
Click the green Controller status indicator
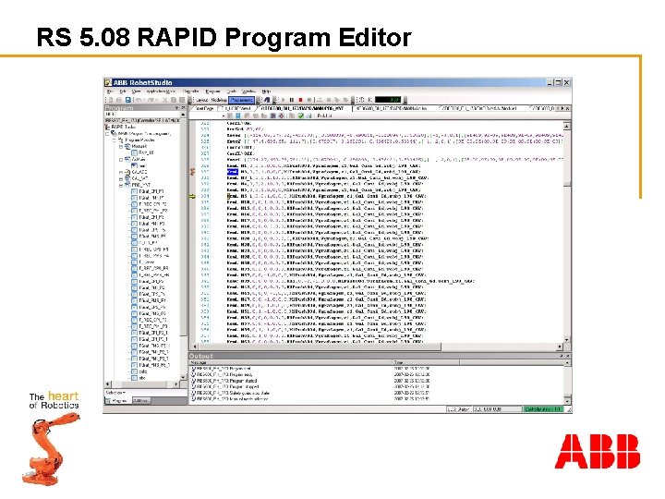[543, 409]
